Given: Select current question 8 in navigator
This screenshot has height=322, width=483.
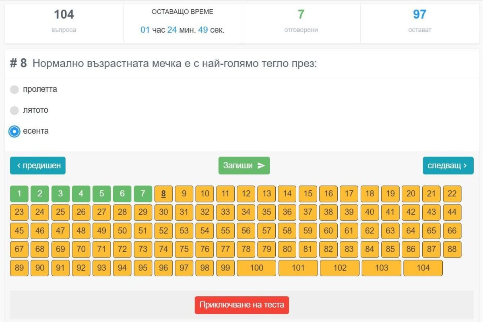Looking at the screenshot, I should (x=163, y=194).
